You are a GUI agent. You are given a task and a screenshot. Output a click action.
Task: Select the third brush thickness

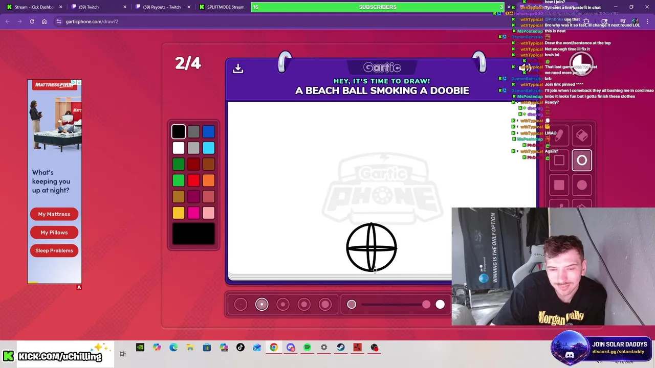(283, 305)
